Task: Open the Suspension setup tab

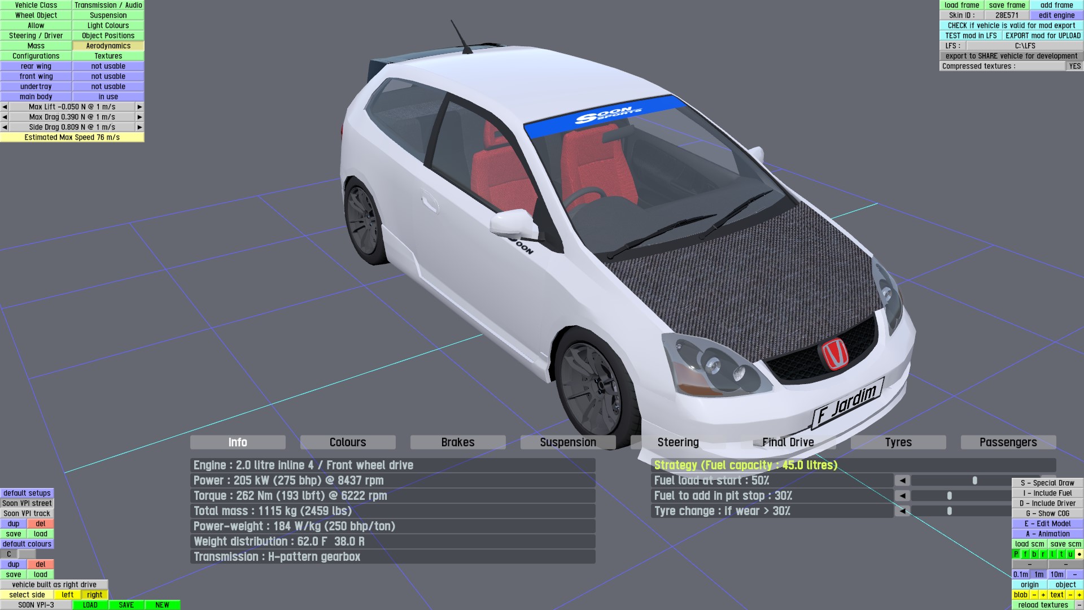Action: (x=568, y=442)
